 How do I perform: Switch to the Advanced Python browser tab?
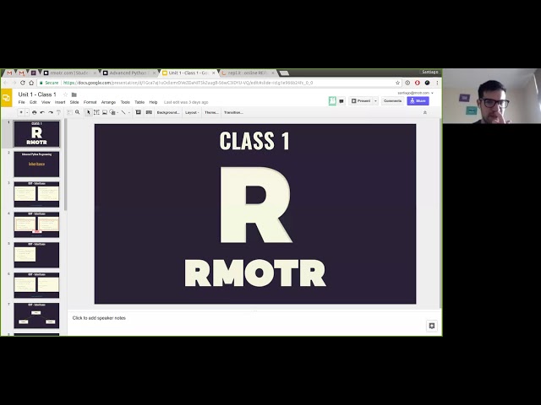point(128,73)
